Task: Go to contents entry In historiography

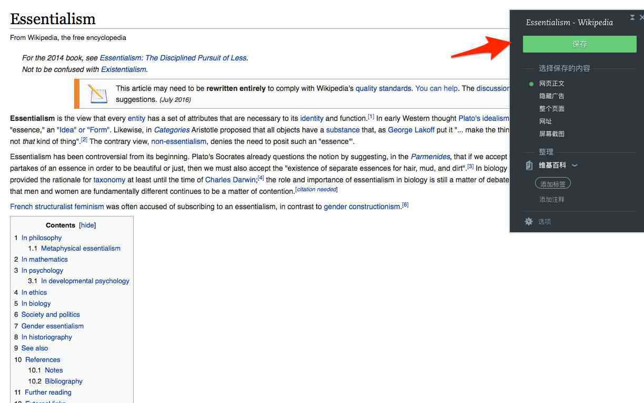Action: point(47,337)
